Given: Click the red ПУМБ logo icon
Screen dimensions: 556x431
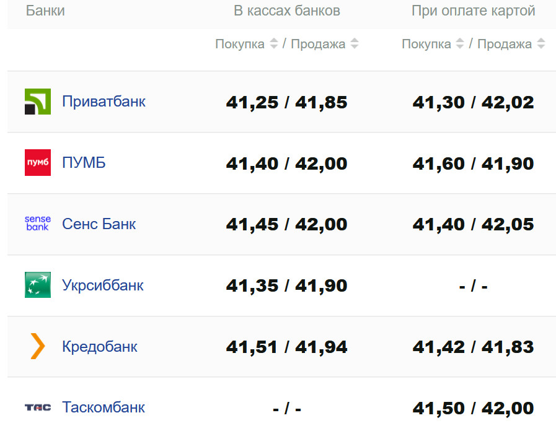Looking at the screenshot, I should click(38, 163).
